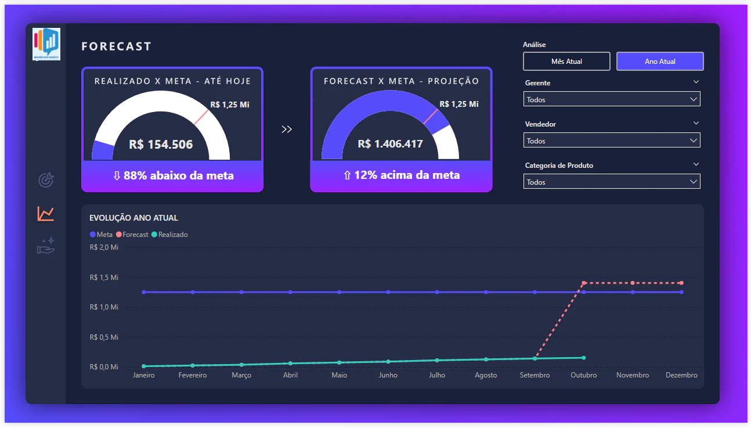Viewport: 751px width, 428px height.
Task: Click the FORECAST page title
Action: pos(116,46)
